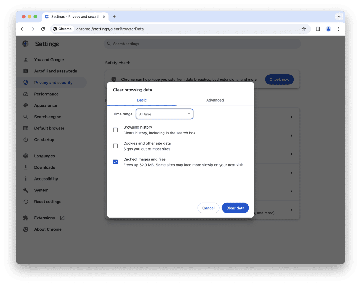
Task: Click the Performance speedometer icon
Action: coord(26,94)
